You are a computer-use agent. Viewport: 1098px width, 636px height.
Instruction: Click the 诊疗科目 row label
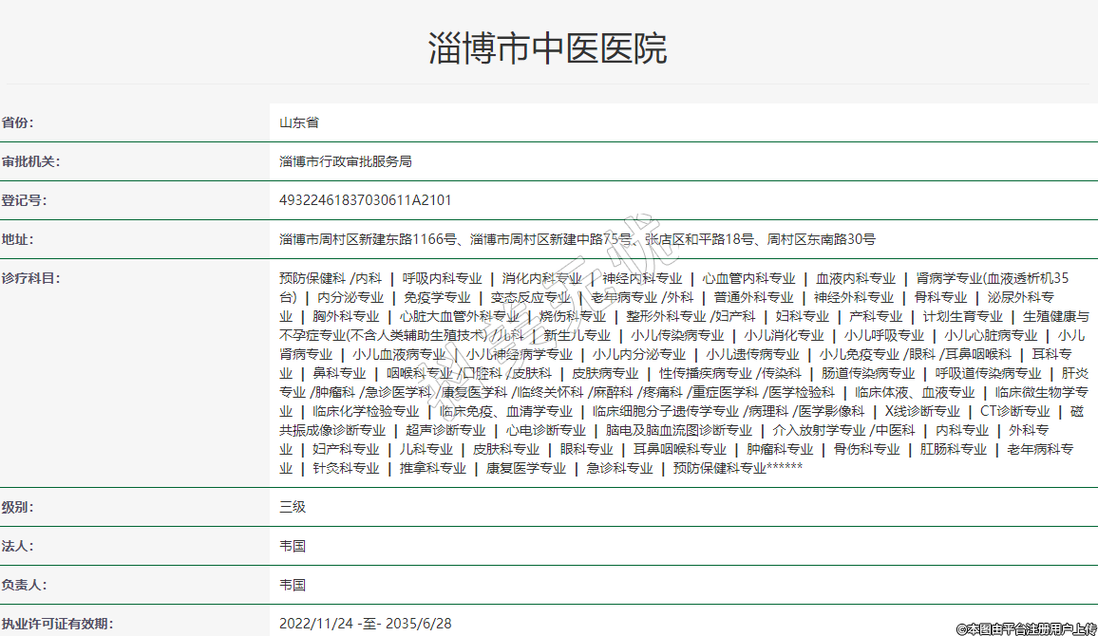30,278
